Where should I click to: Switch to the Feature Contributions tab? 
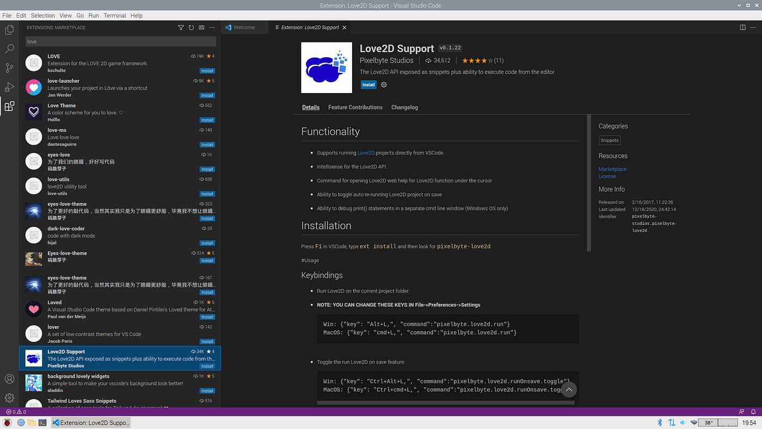pyautogui.click(x=355, y=107)
